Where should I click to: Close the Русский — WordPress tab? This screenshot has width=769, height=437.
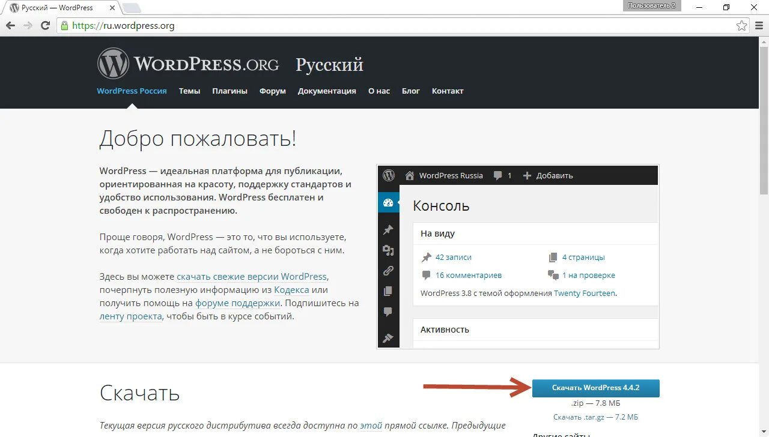(113, 8)
